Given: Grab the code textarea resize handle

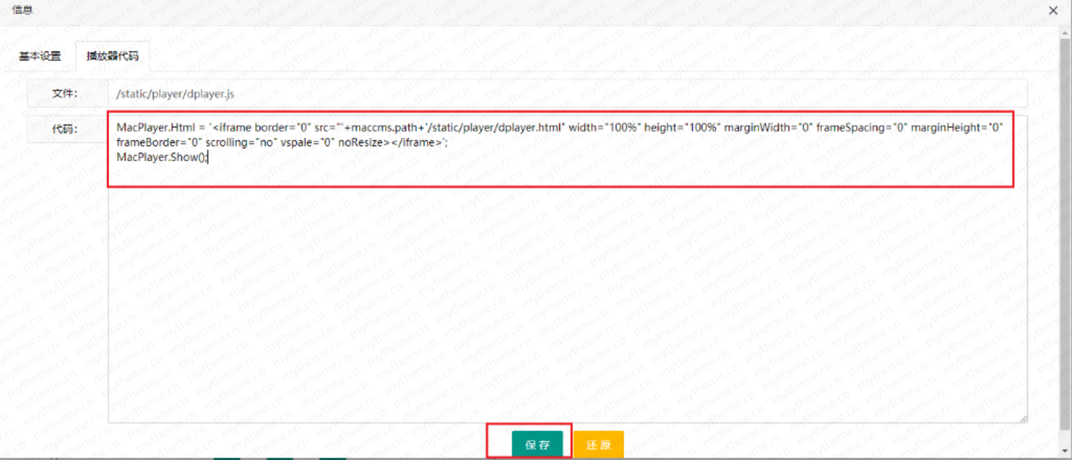Looking at the screenshot, I should (x=1023, y=419).
